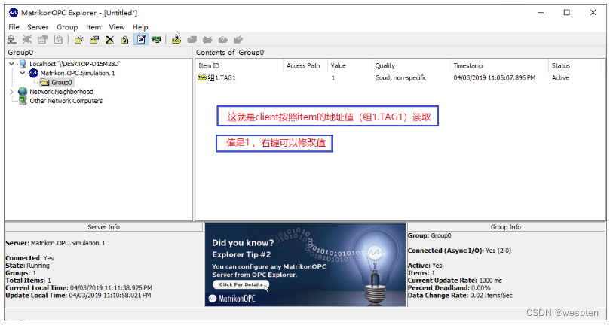The height and width of the screenshot is (325, 610).
Task: Click the Total Items: 1 line
Action: [28, 280]
